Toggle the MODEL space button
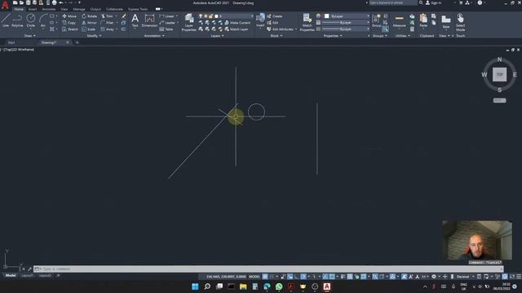Viewport: 522px width, 293px height. pyautogui.click(x=254, y=277)
